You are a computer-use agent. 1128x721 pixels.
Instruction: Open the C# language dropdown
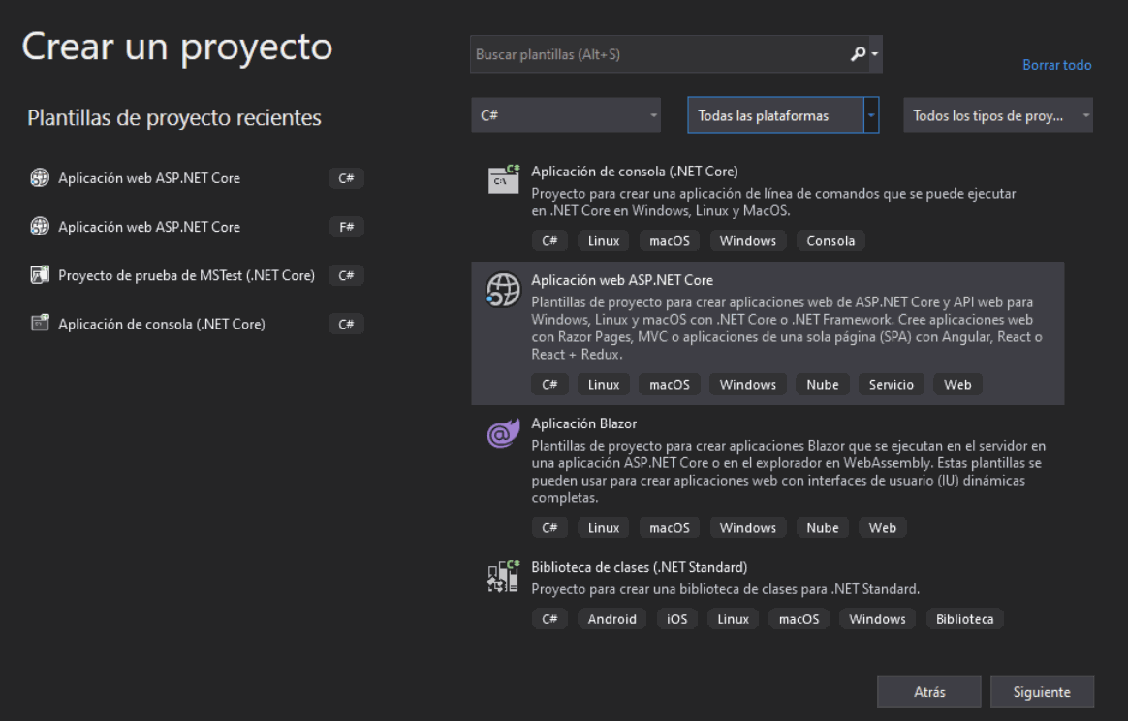pyautogui.click(x=566, y=115)
